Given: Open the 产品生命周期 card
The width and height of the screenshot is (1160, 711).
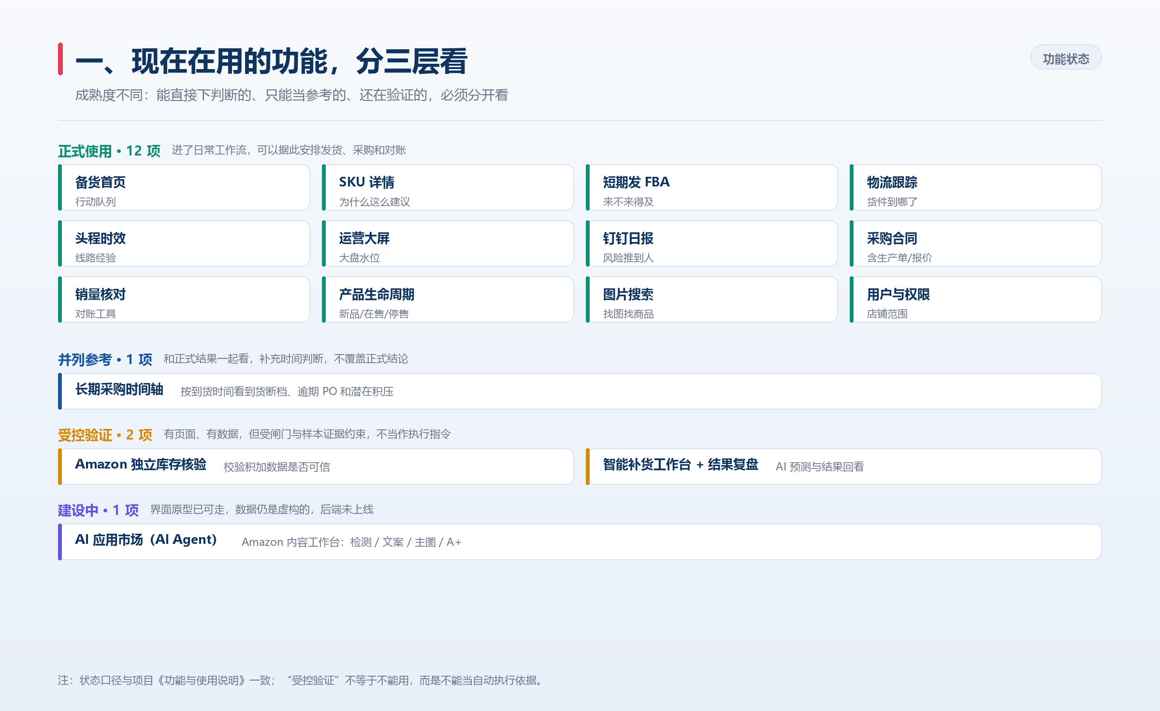Looking at the screenshot, I should click(x=448, y=299).
